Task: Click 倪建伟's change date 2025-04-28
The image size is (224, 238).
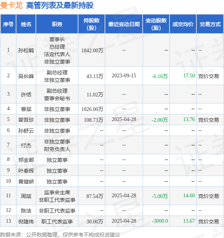Action: coord(124,221)
